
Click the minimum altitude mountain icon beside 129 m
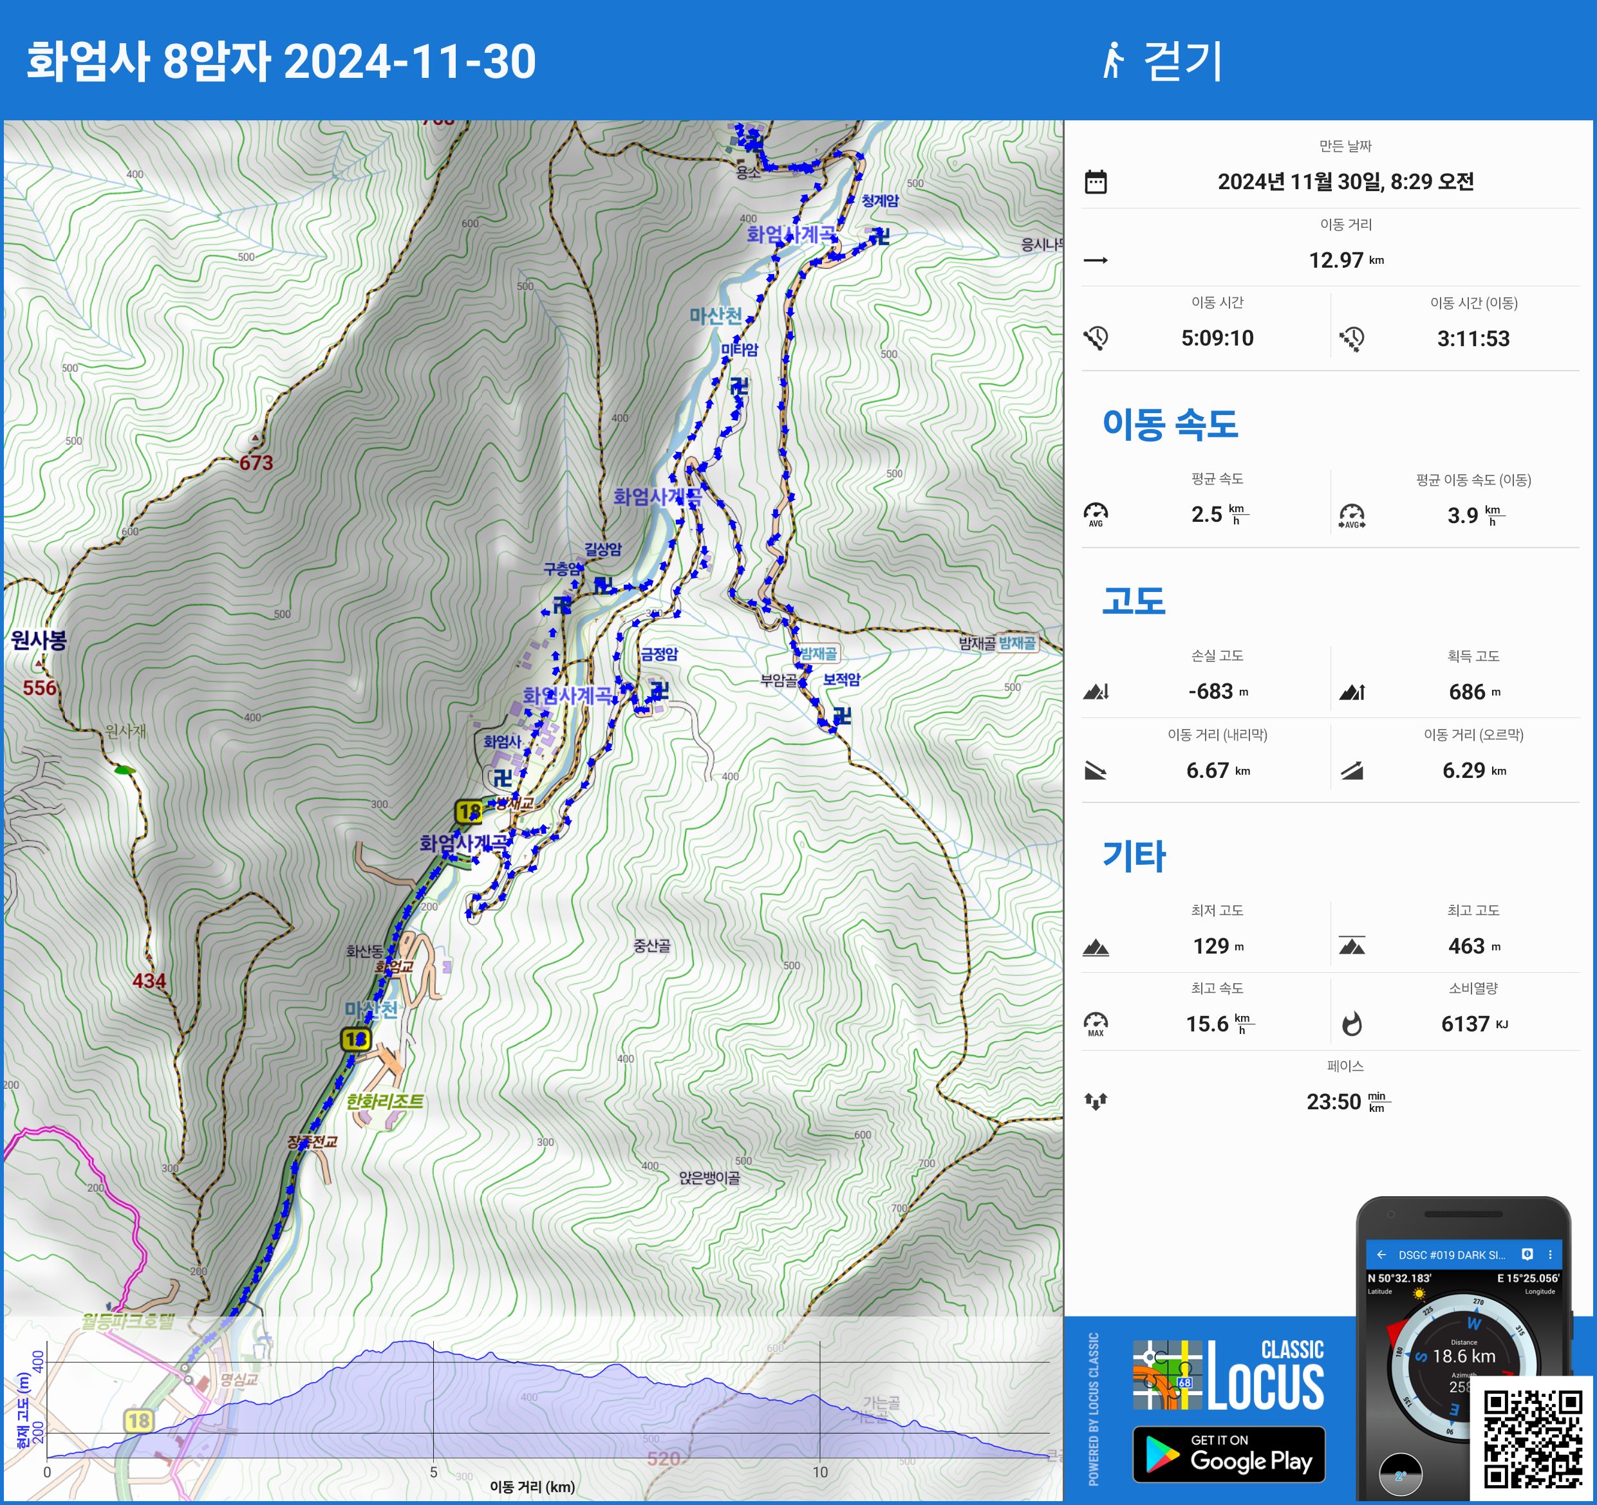(x=1096, y=947)
